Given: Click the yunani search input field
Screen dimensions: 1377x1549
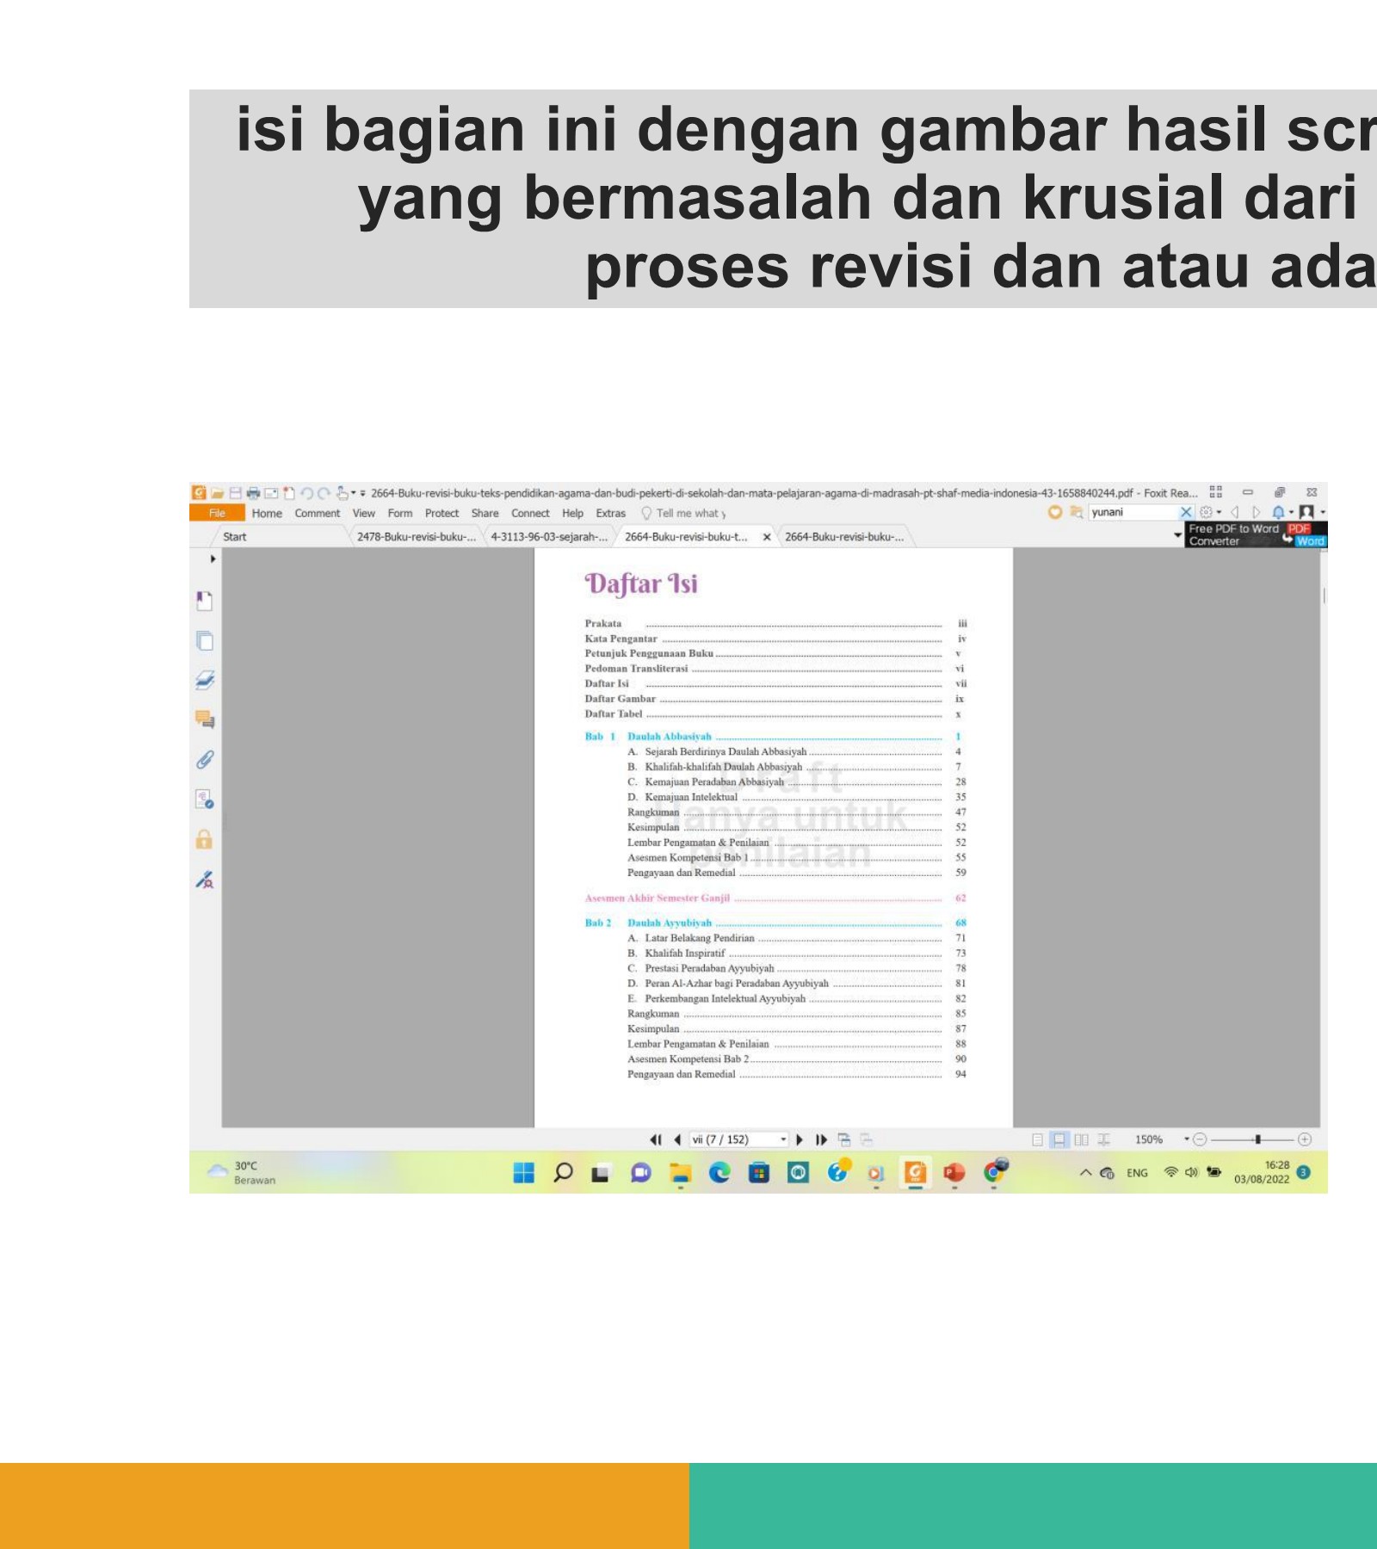Looking at the screenshot, I should click(x=1132, y=512).
